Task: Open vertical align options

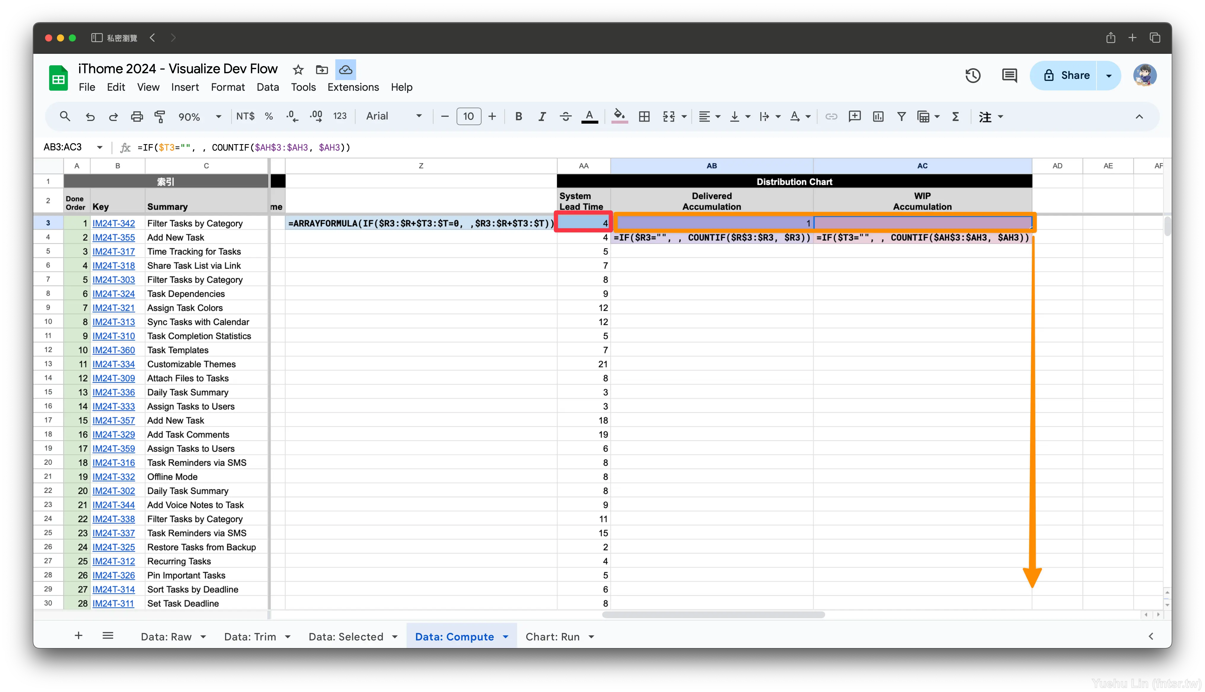Action: (739, 117)
